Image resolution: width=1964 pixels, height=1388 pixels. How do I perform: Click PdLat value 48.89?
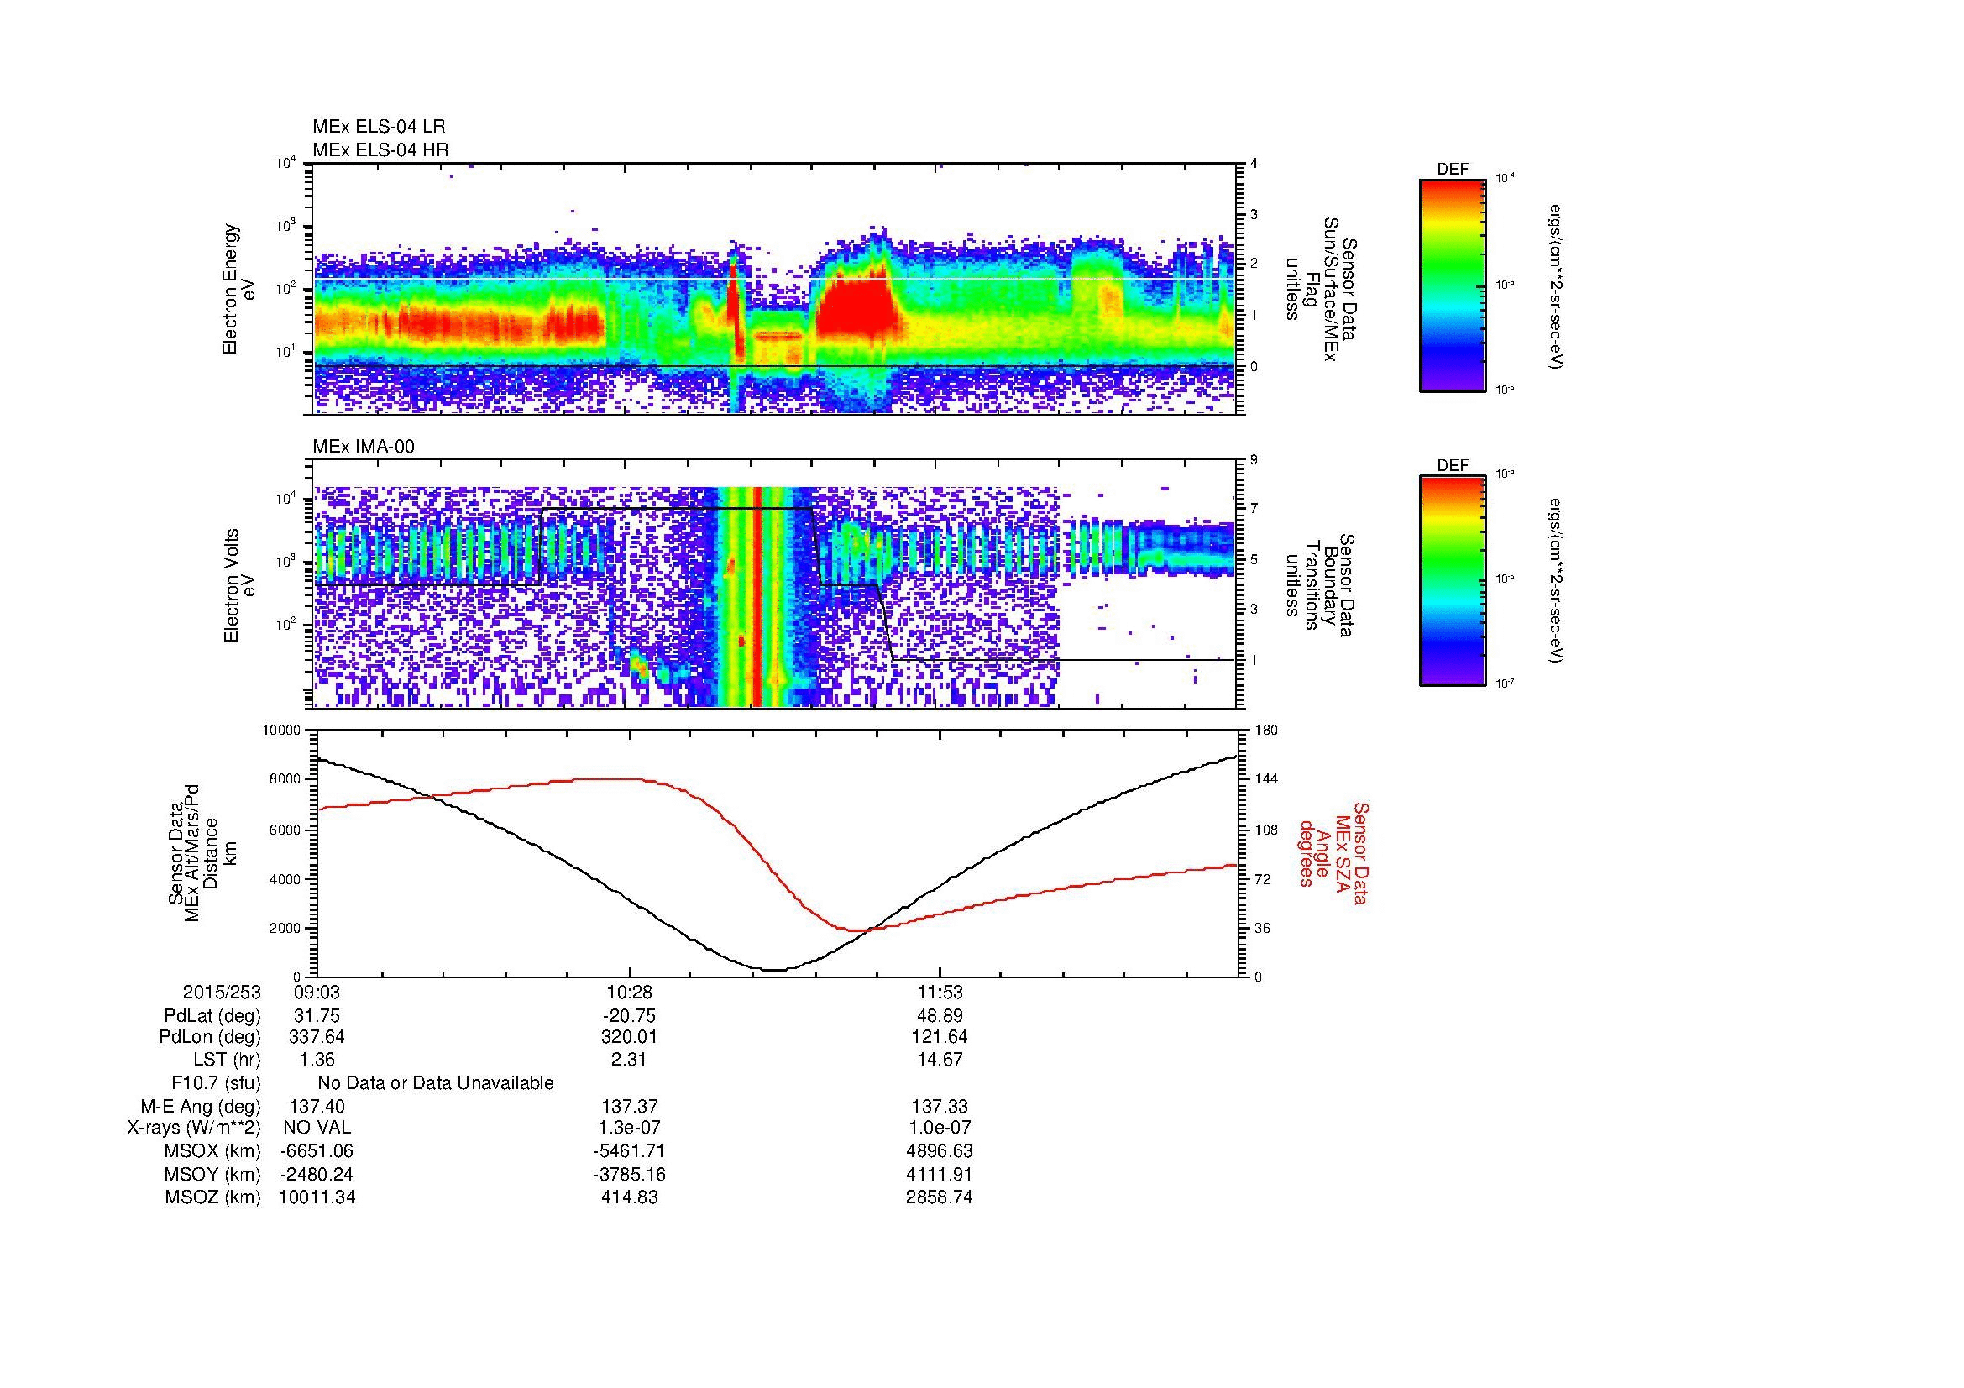click(940, 1016)
